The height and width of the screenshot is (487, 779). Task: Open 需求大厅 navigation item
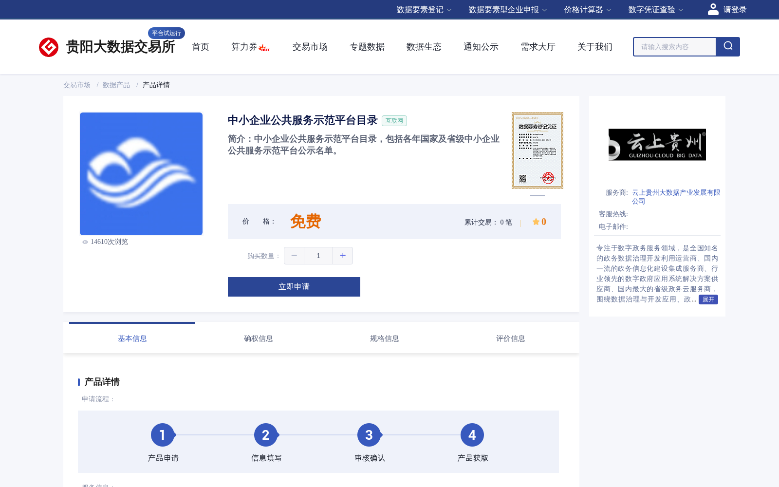(538, 47)
